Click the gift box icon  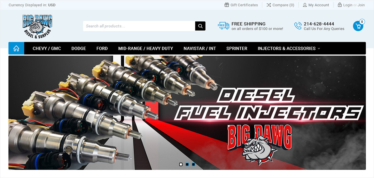227,5
